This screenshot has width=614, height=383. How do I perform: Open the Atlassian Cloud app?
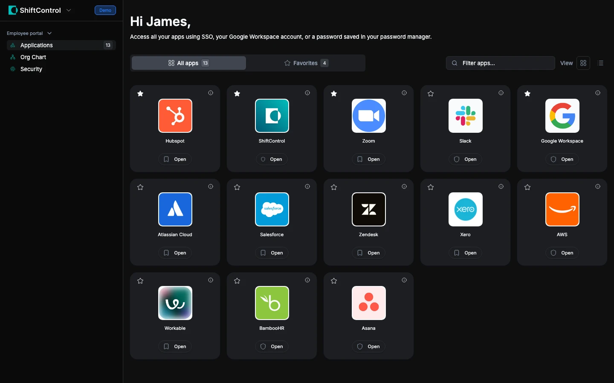[175, 253]
